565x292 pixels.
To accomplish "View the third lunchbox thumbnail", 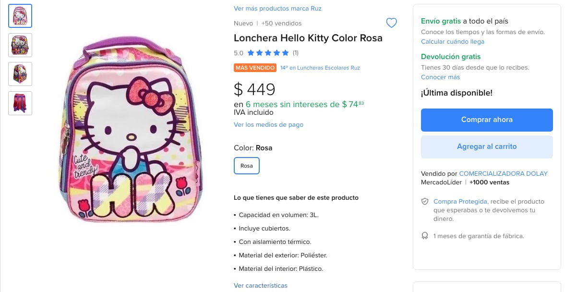I will pyautogui.click(x=20, y=74).
